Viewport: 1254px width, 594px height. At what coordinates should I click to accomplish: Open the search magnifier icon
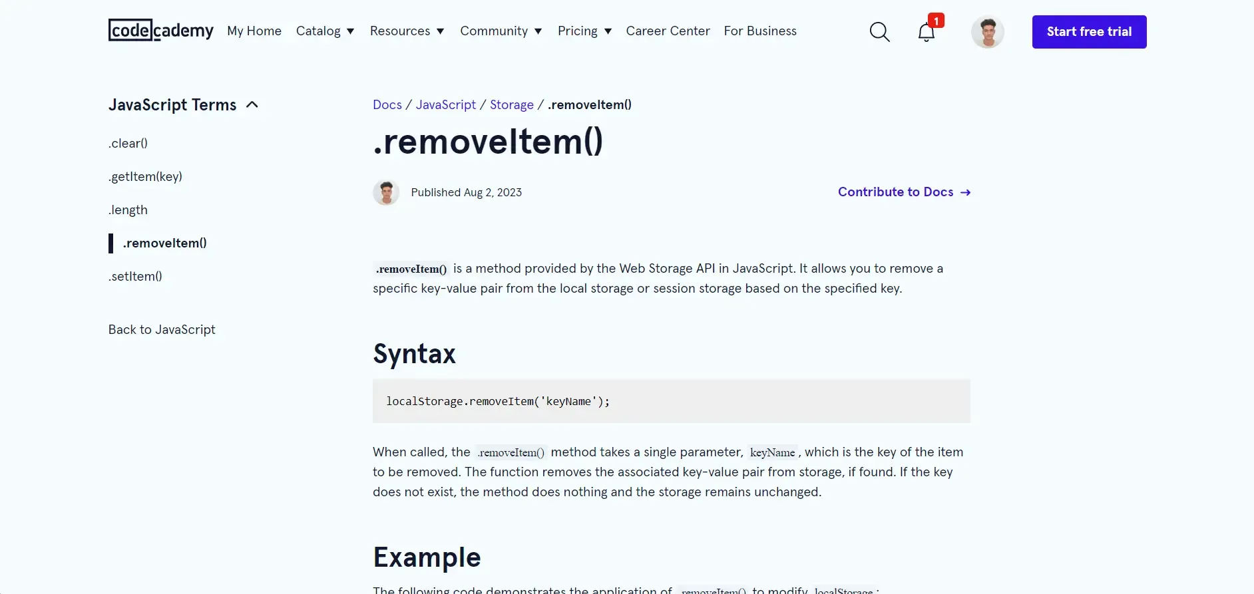pos(879,32)
